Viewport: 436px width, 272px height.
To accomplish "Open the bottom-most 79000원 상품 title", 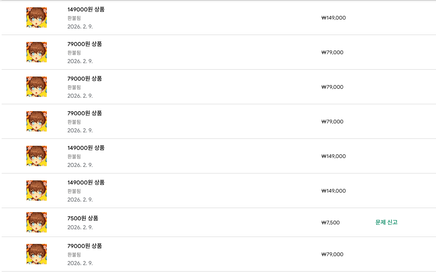I will point(85,246).
